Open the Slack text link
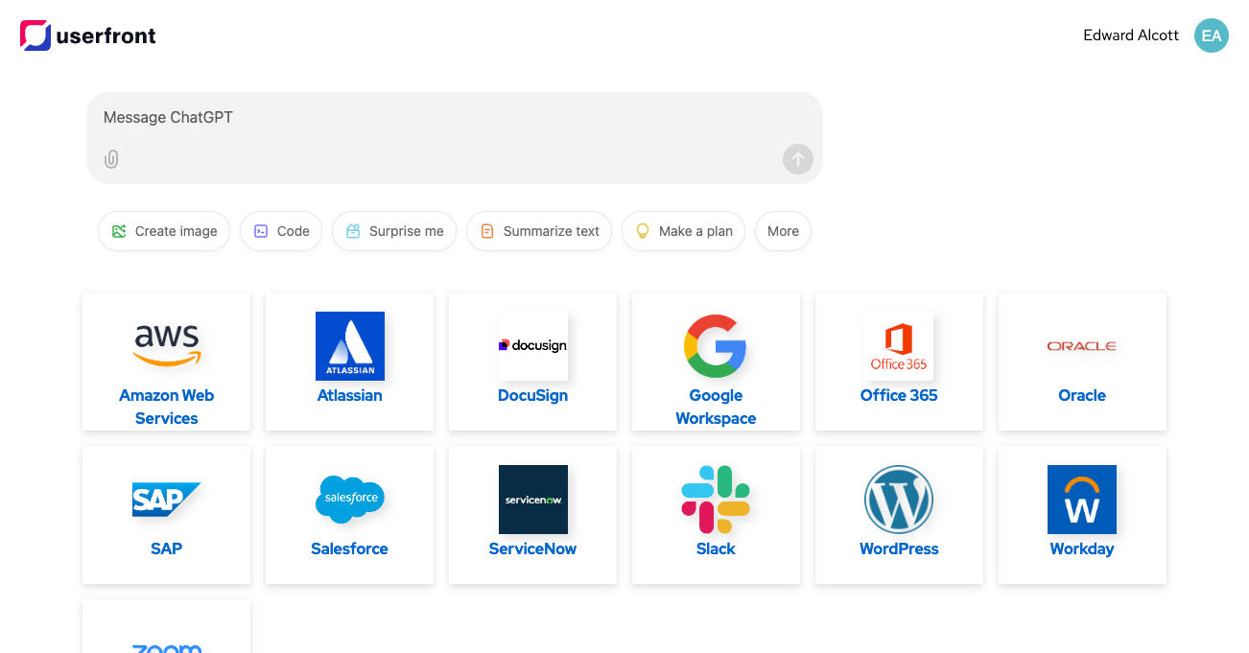This screenshot has height=653, width=1249. pyautogui.click(x=716, y=548)
